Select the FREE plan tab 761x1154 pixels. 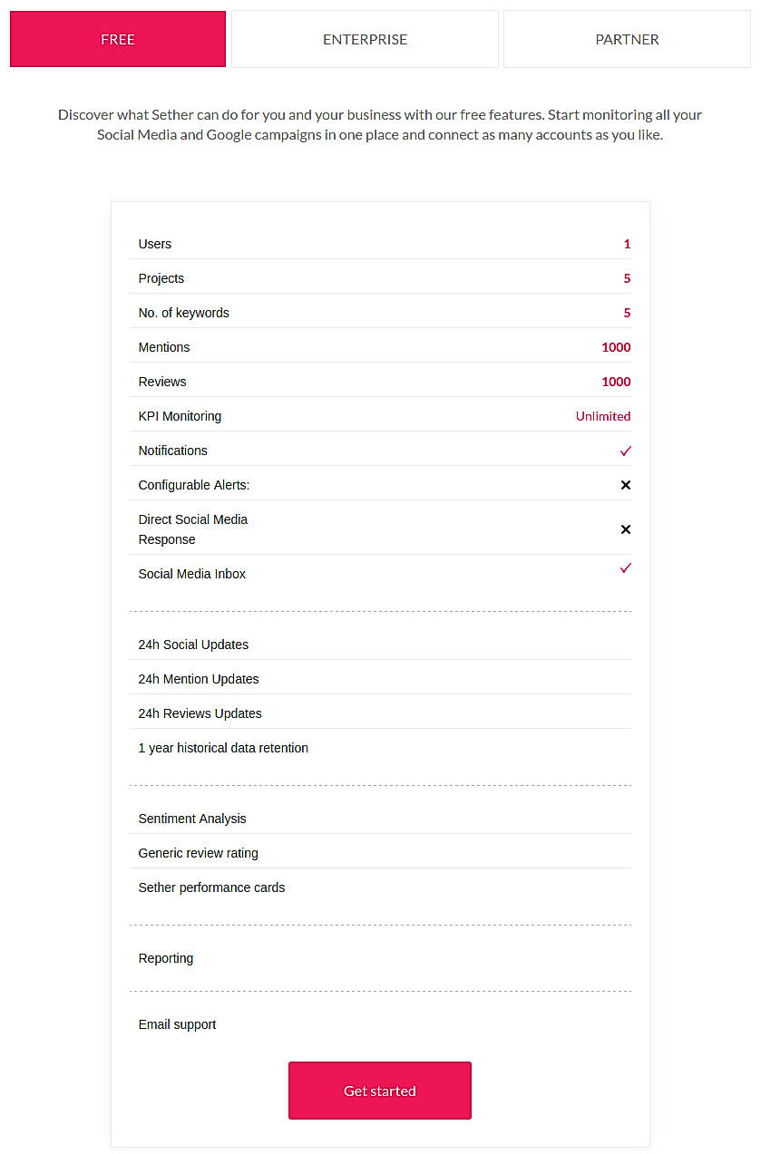(x=117, y=39)
